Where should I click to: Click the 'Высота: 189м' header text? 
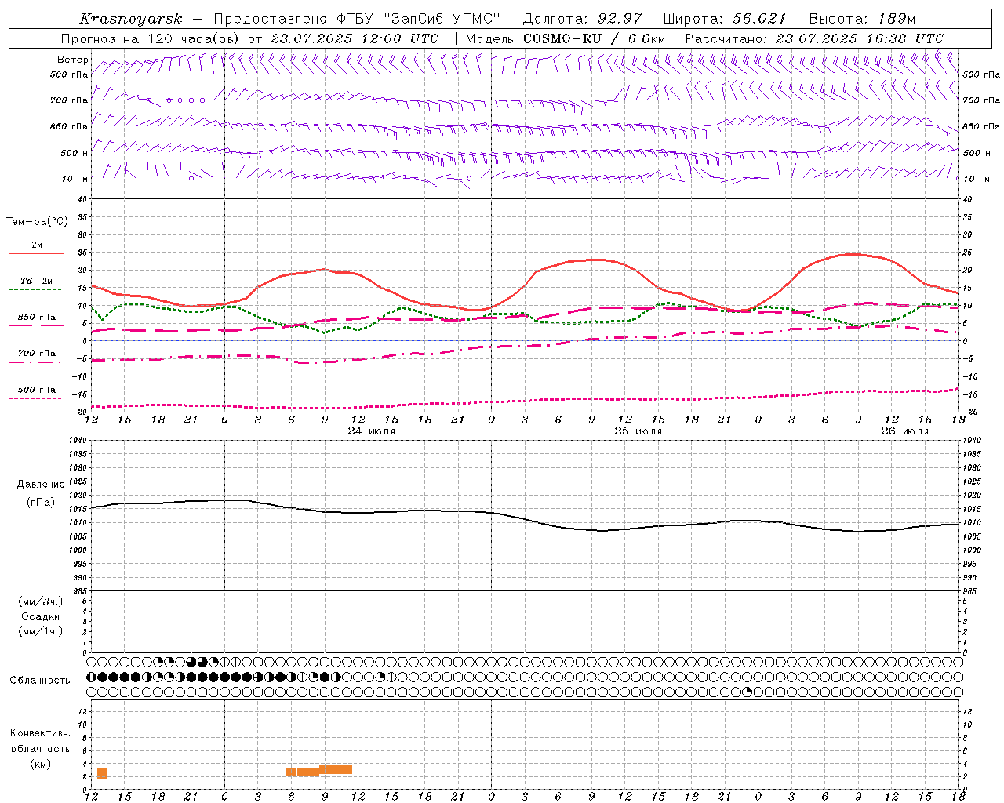point(862,19)
